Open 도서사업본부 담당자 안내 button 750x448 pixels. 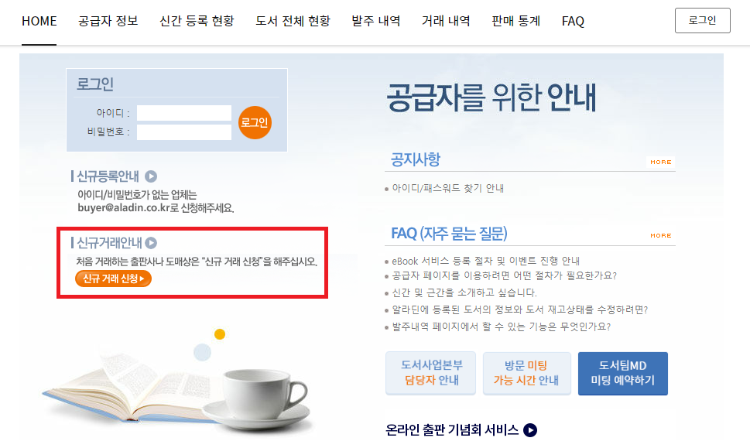coord(431,374)
